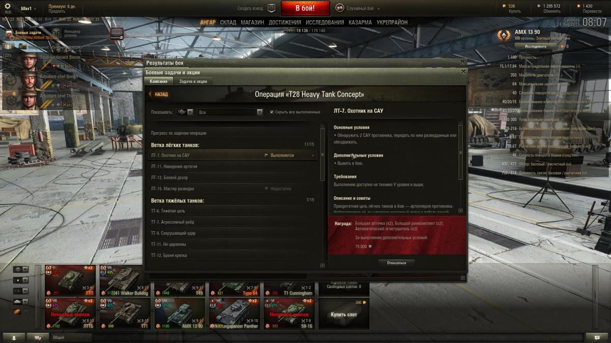This screenshot has width=611, height=343.
Task: Open the nation filter dropdown in carousel
Action: point(21,269)
